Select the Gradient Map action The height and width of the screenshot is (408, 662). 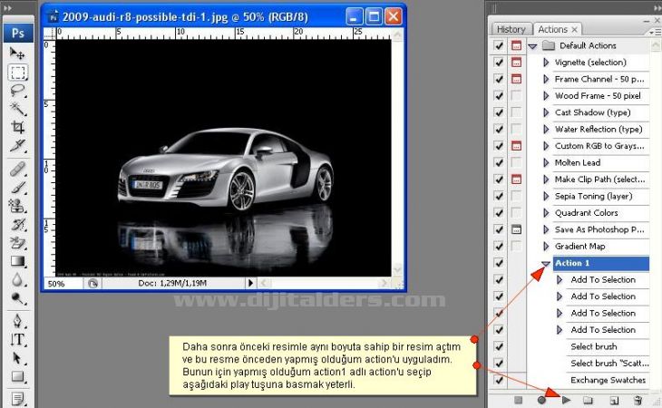click(x=579, y=247)
